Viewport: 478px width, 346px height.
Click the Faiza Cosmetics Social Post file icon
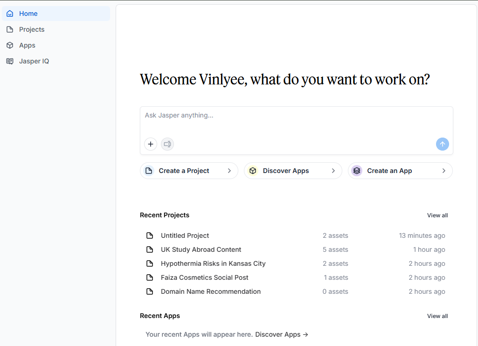coord(150,277)
